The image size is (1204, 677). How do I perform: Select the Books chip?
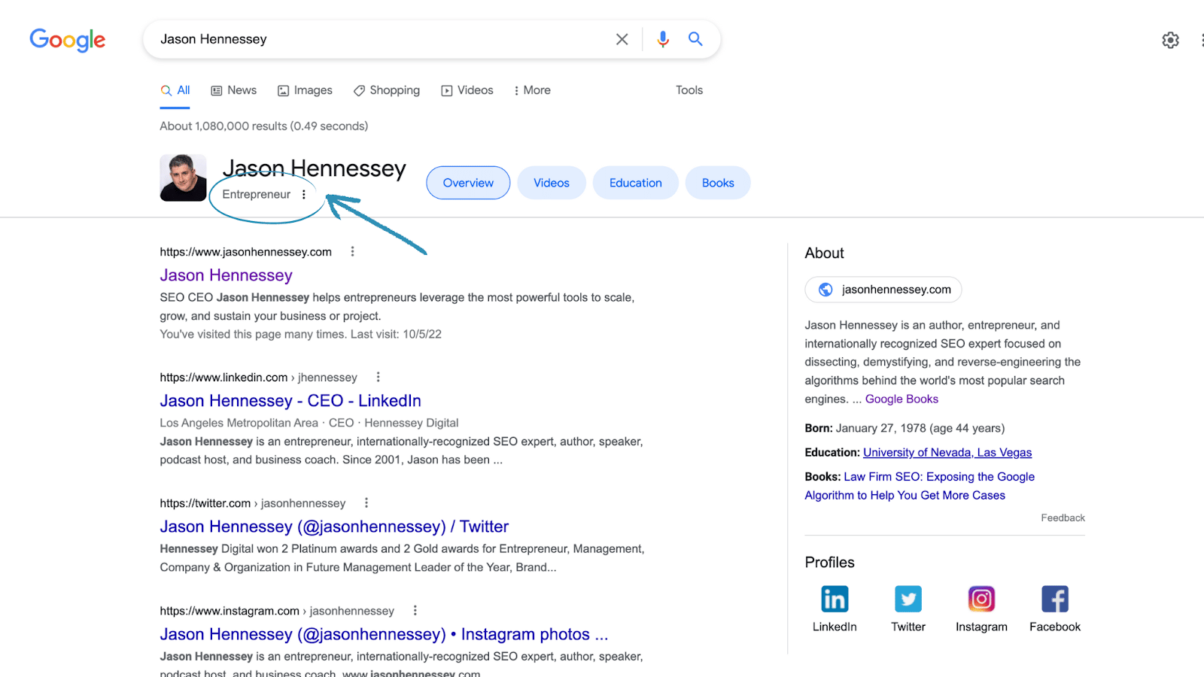[718, 183]
